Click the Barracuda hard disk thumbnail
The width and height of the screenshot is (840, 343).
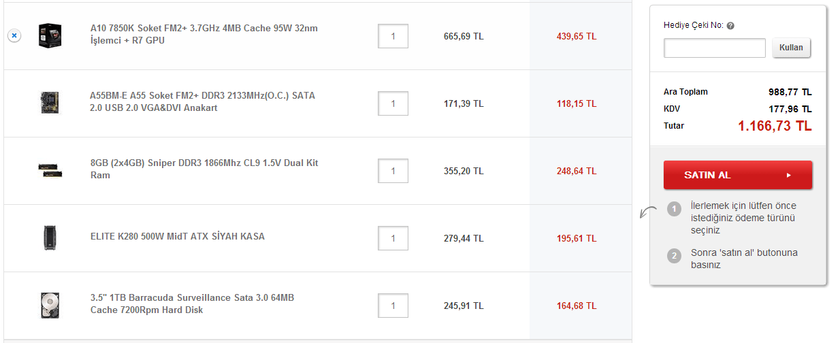(50, 305)
